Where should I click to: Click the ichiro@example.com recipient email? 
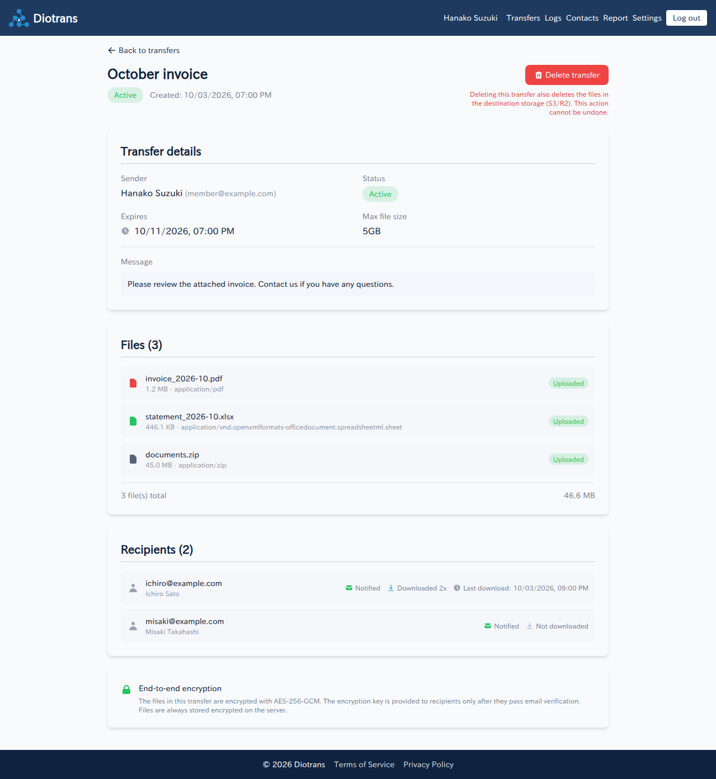(x=183, y=583)
